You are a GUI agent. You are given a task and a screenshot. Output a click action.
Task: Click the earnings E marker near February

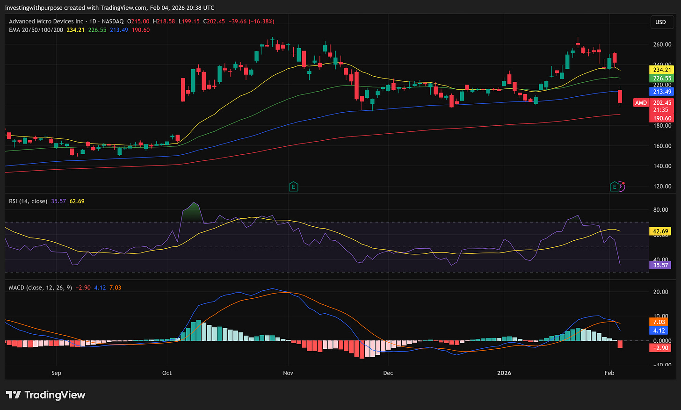[614, 187]
